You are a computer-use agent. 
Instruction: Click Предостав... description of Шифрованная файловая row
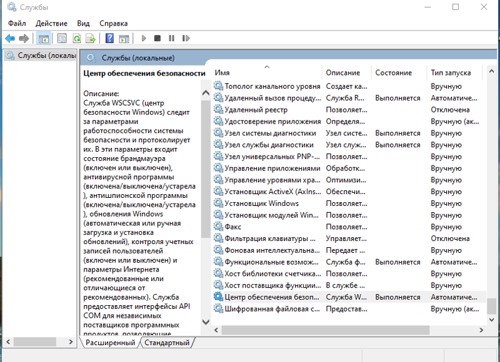tap(346, 309)
